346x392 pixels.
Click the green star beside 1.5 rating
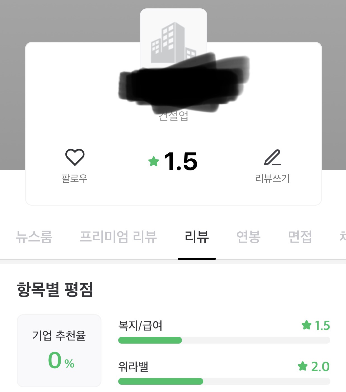pos(154,161)
